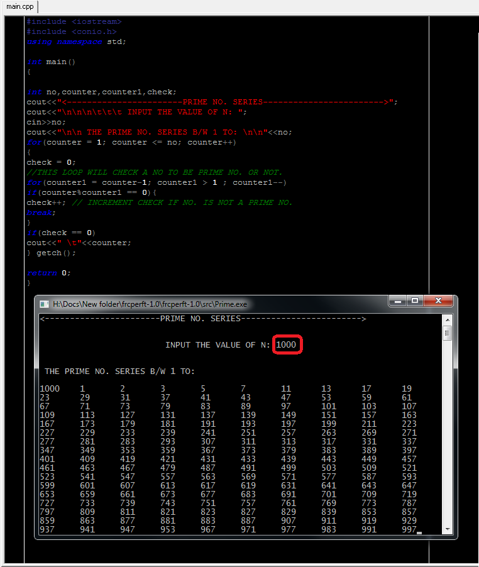Close the Prime.exe console window
Viewport: 479px width, 567px height.
click(438, 301)
